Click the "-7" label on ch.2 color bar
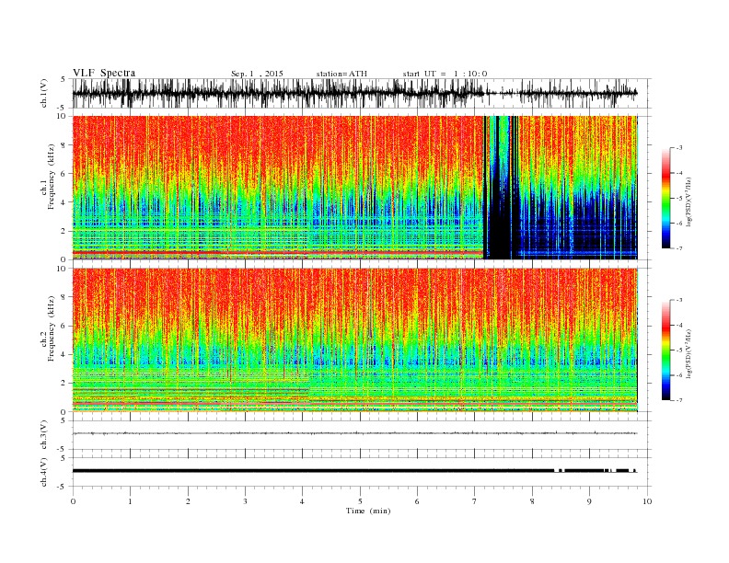Viewport: 729px width, 563px height. (679, 400)
